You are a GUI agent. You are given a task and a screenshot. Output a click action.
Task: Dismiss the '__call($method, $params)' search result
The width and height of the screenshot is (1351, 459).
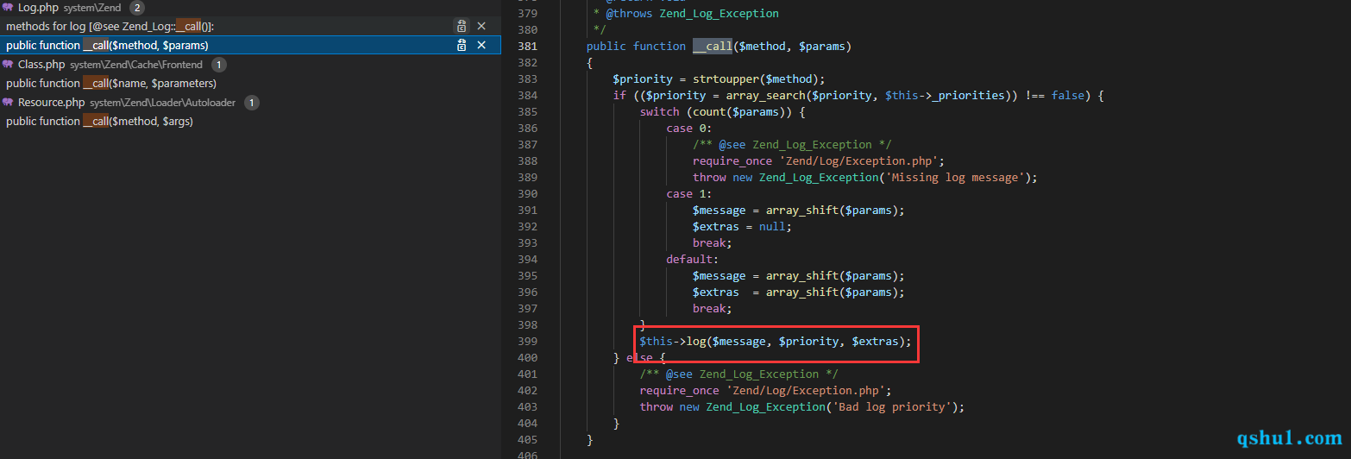[481, 45]
